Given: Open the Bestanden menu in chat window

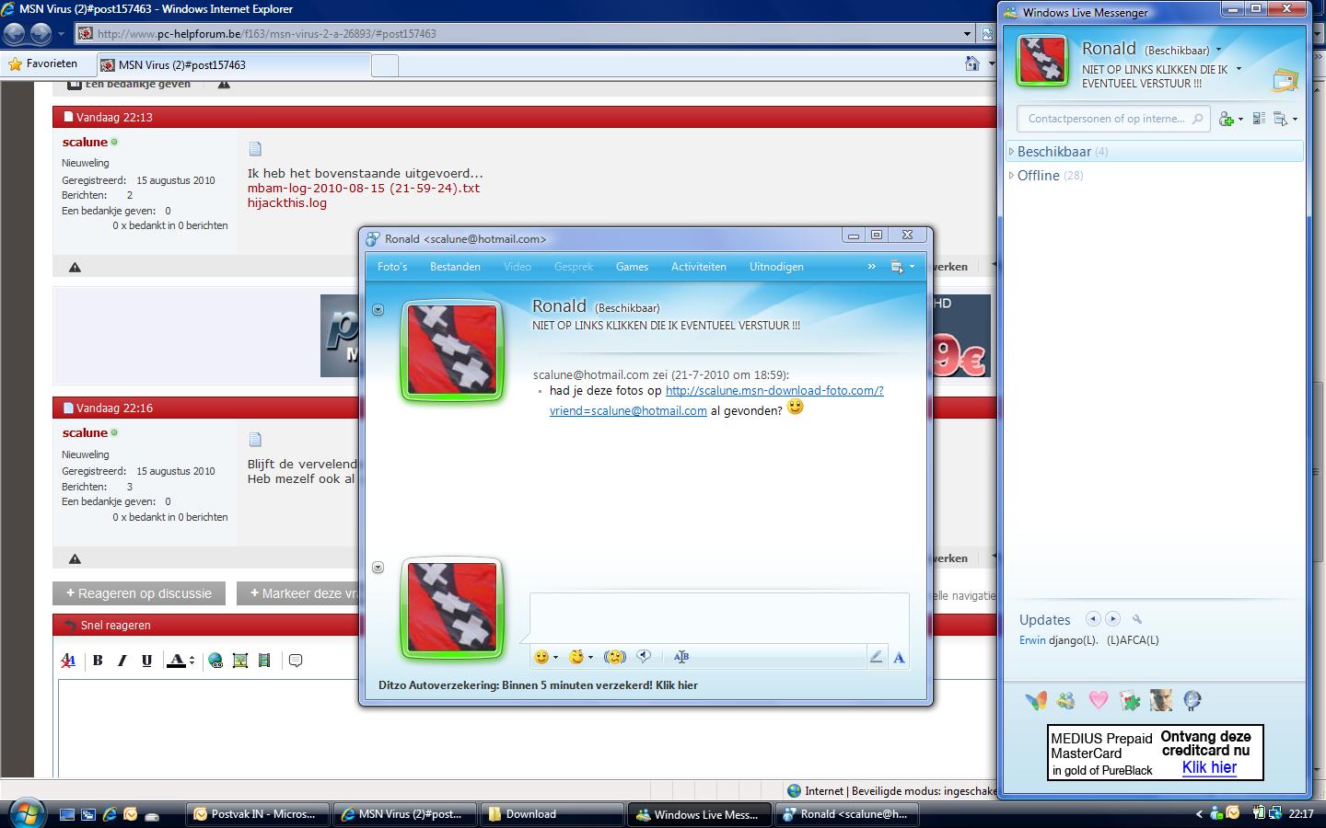Looking at the screenshot, I should tap(455, 267).
